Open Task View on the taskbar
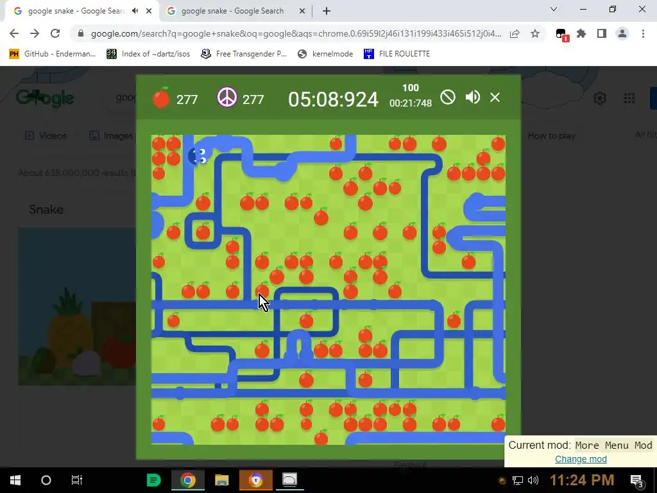657x493 pixels. point(77,480)
